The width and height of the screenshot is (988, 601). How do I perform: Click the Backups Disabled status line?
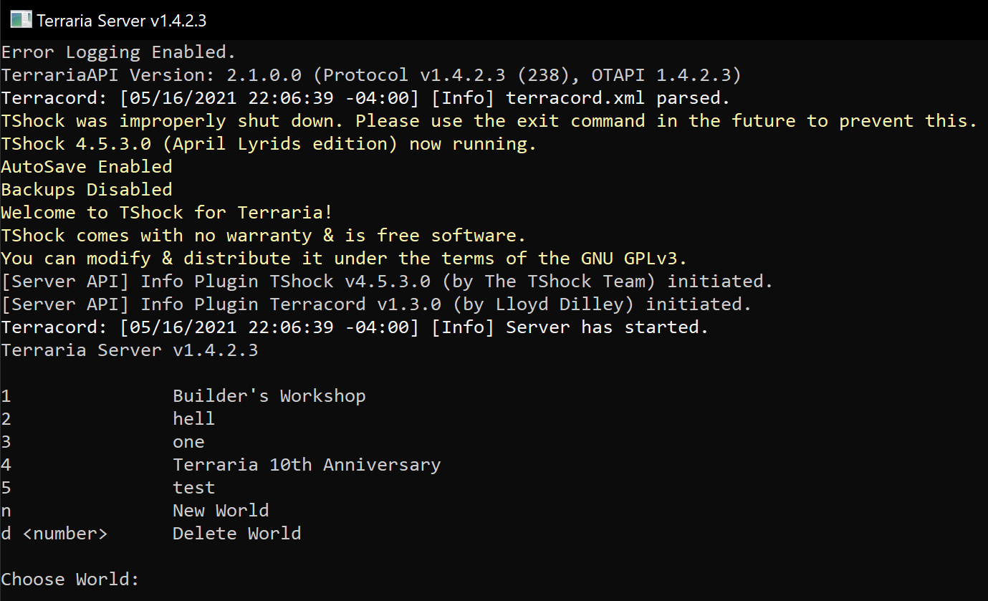point(75,189)
